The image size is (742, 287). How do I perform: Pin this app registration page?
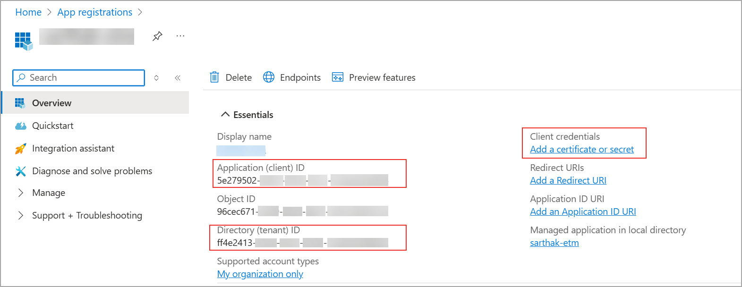click(x=157, y=36)
